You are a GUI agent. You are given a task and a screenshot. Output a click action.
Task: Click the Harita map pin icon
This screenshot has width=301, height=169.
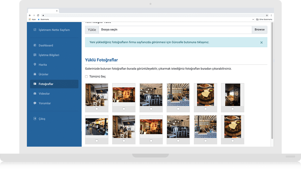(x=35, y=65)
